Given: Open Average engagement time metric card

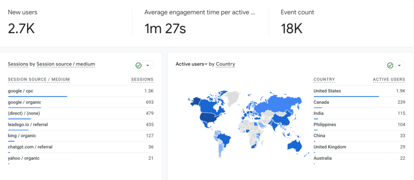Looking at the screenshot, I should 200,23.
